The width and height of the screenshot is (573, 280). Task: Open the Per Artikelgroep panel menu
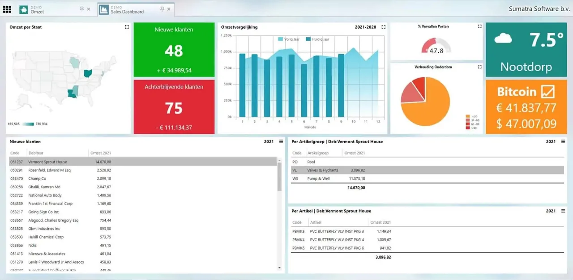(x=563, y=141)
